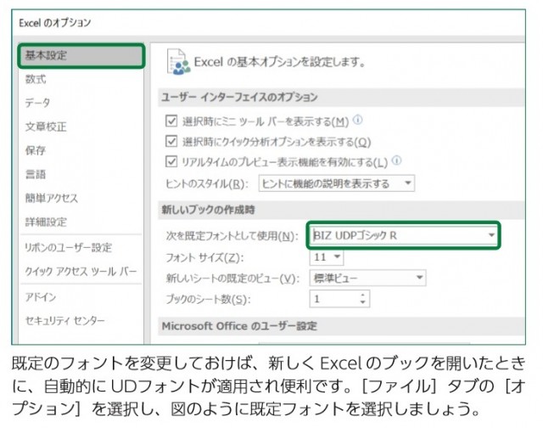This screenshot has height=428, width=543.
Task: Toggle mini toolbar on selection checkbox
Action: [x=171, y=121]
